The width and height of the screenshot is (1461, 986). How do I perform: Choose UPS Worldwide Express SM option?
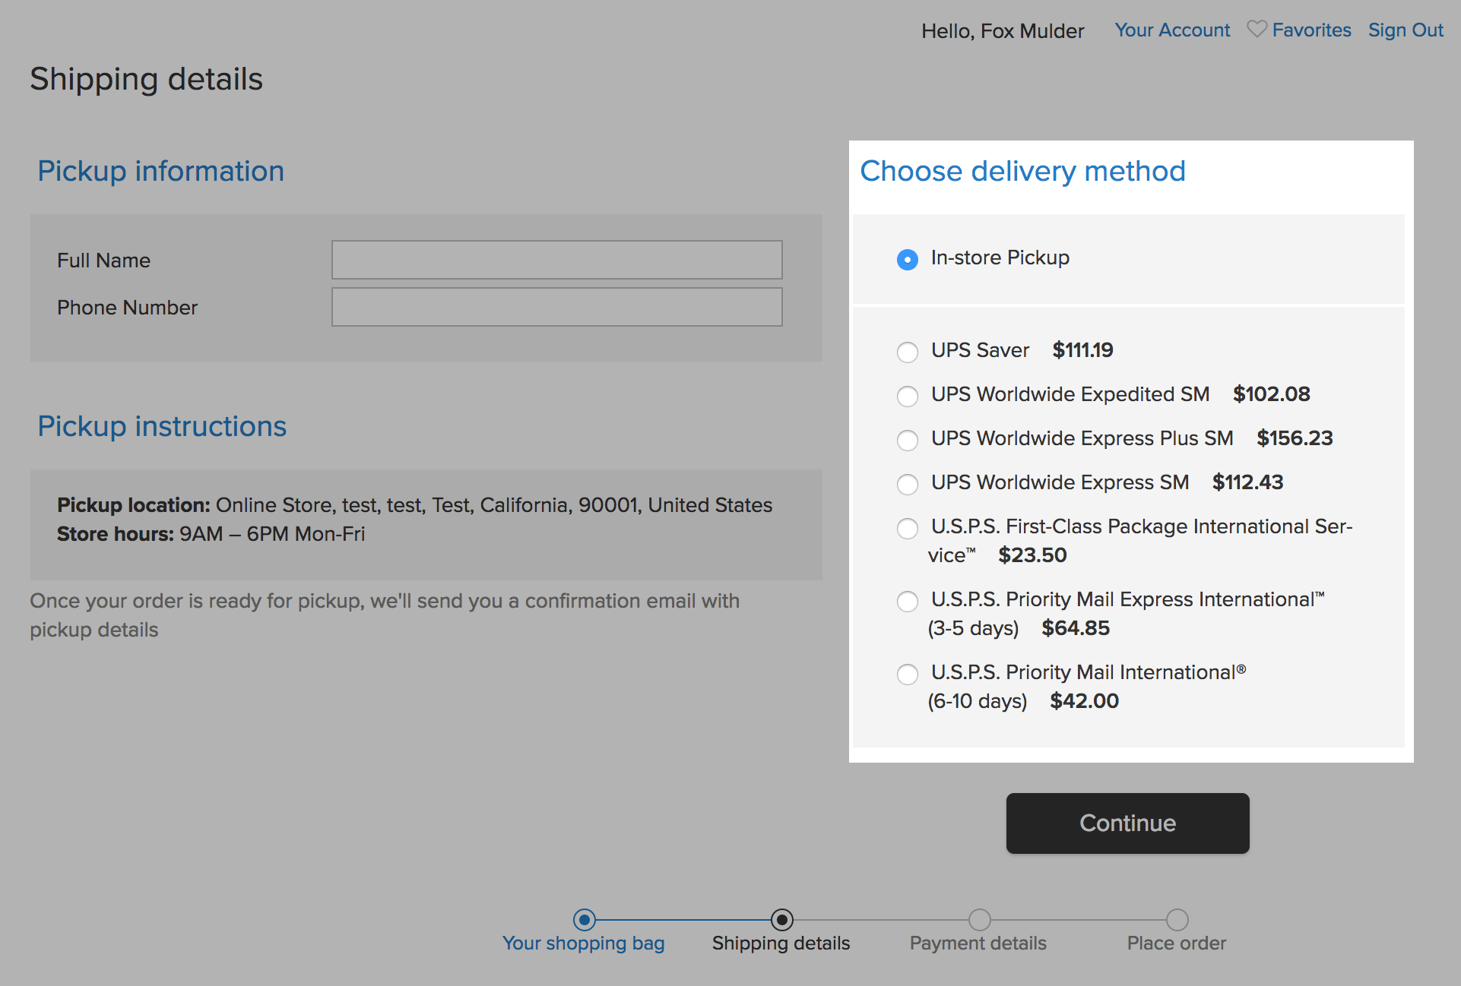pyautogui.click(x=907, y=484)
